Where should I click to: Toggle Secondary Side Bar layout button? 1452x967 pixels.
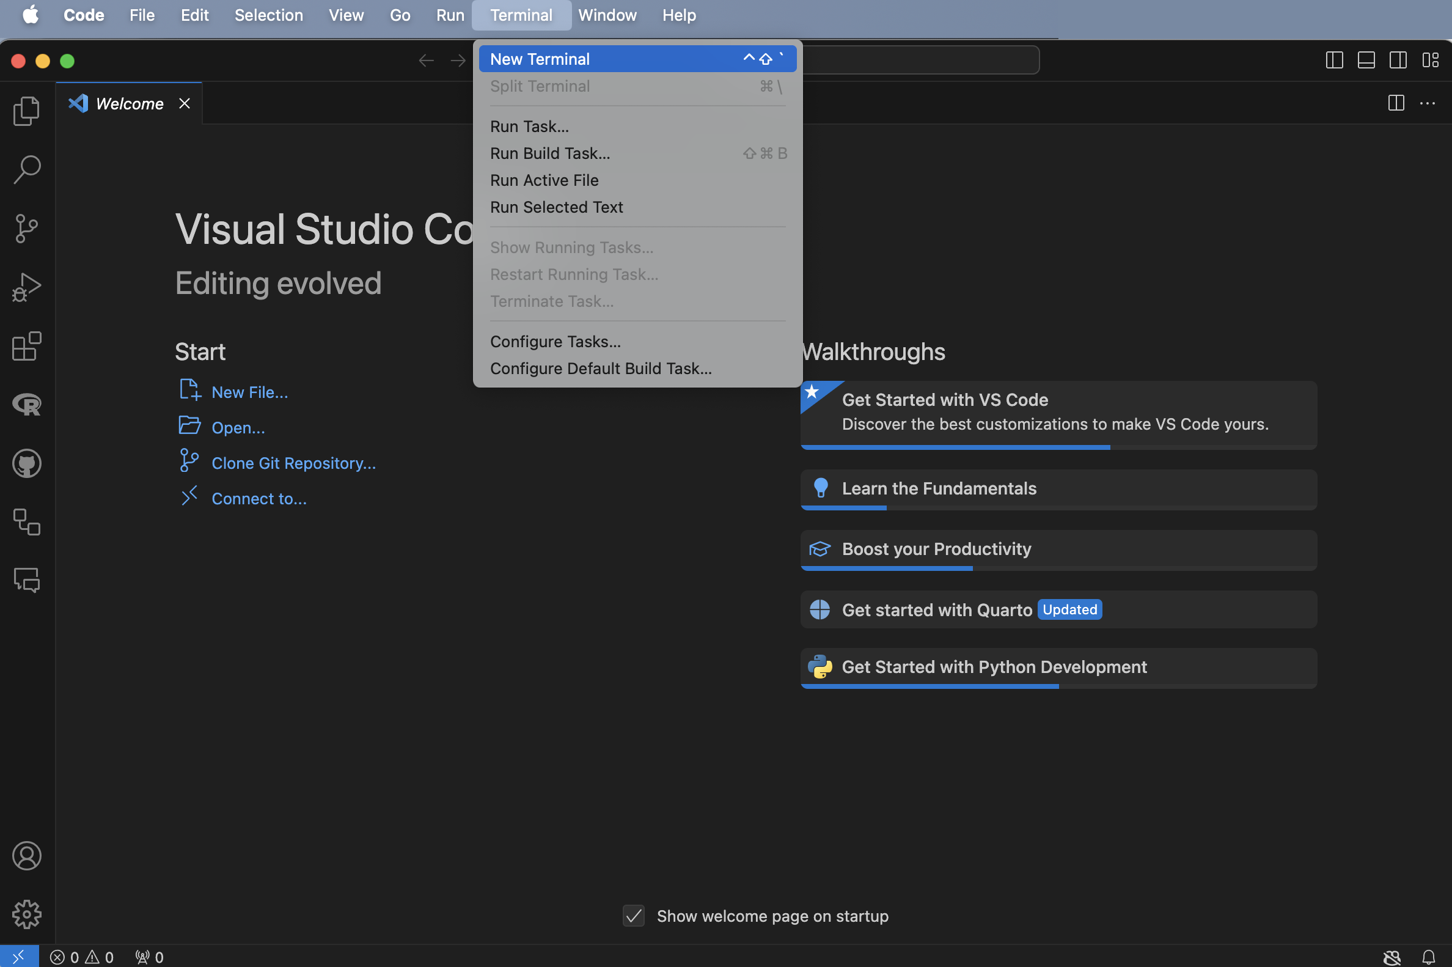1398,61
